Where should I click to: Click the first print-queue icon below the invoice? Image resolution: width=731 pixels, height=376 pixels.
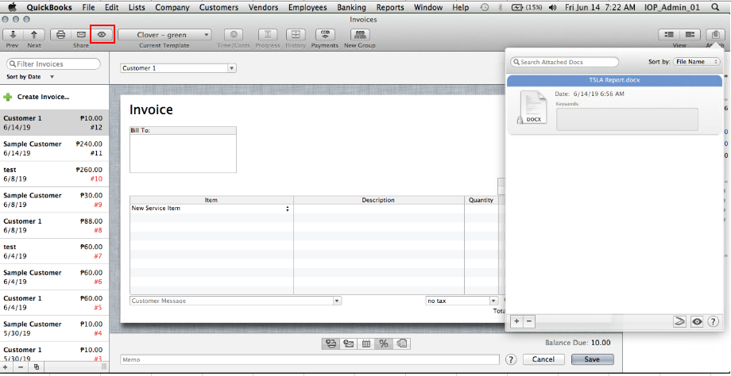point(331,344)
